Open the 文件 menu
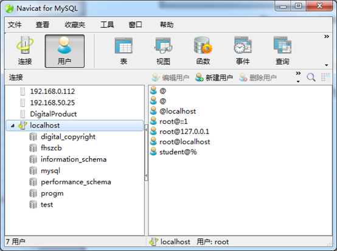 click(15, 25)
